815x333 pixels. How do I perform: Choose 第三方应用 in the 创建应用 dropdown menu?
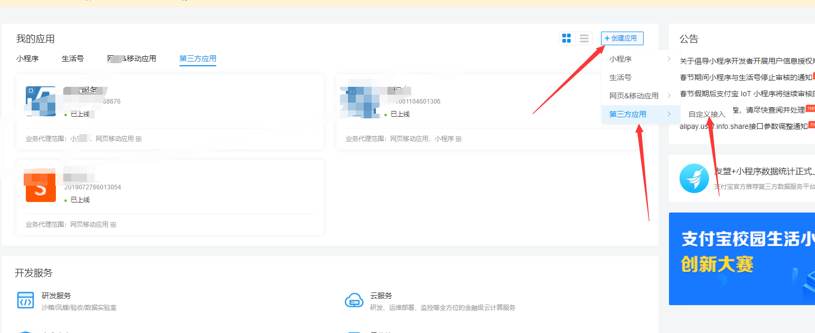641,114
